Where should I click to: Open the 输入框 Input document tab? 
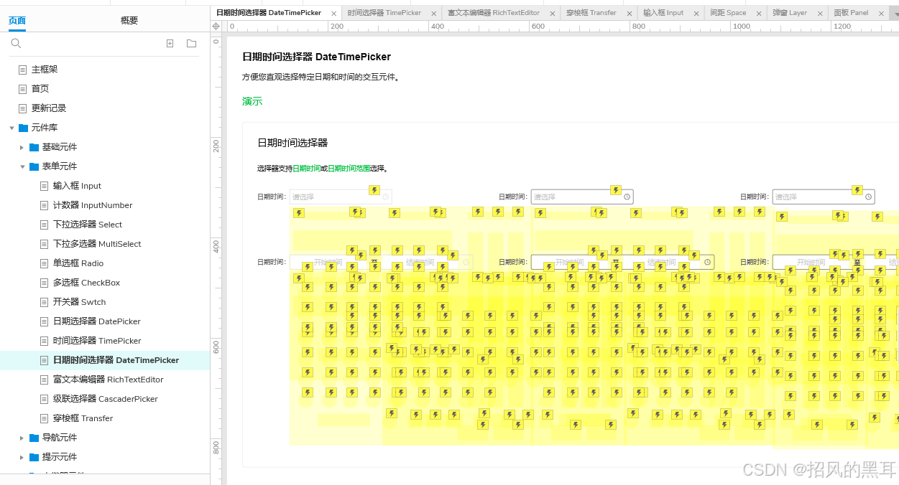663,13
